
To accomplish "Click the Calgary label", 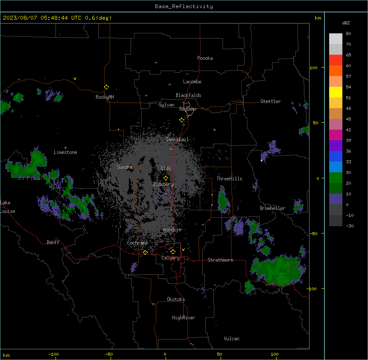I will [x=170, y=258].
